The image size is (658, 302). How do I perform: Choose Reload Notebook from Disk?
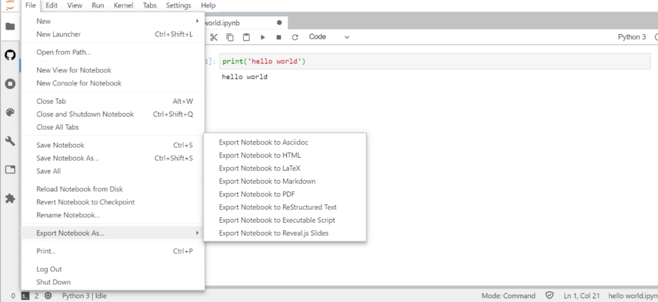(113, 189)
